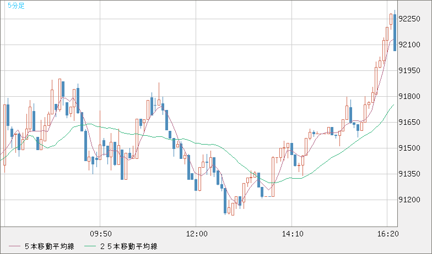
Task: Click the 16:20 time axis label
Action: click(x=388, y=234)
